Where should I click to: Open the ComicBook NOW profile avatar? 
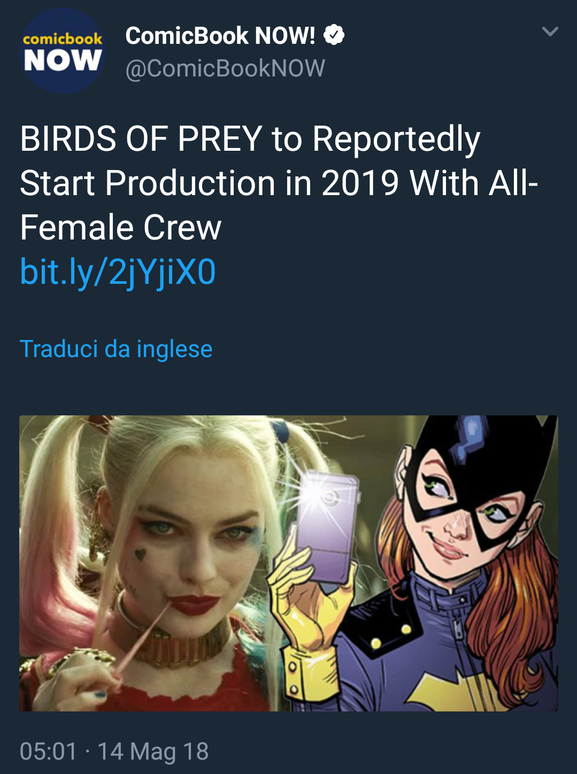63,51
